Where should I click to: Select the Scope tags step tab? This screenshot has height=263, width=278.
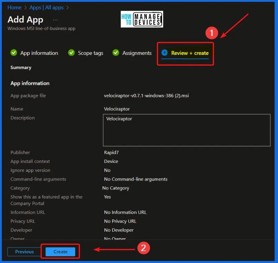click(x=91, y=53)
